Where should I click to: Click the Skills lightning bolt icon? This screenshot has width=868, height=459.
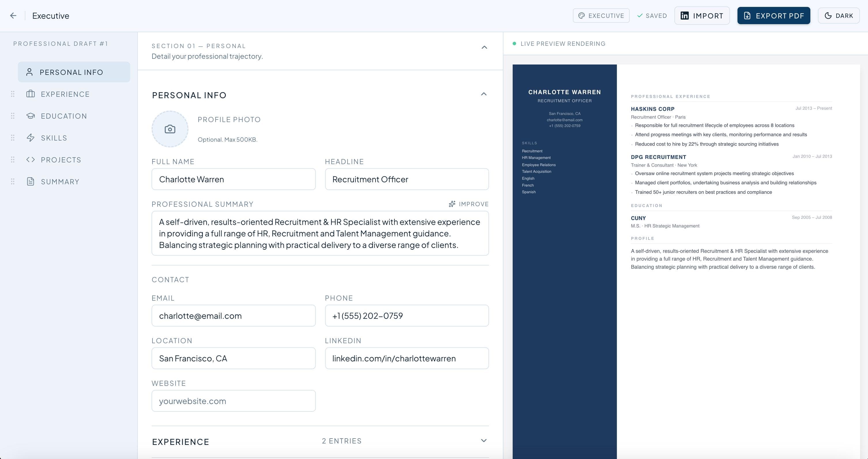[31, 138]
